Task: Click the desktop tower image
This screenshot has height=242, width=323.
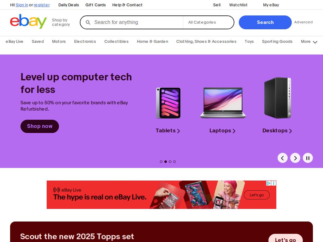Action: coord(278,98)
